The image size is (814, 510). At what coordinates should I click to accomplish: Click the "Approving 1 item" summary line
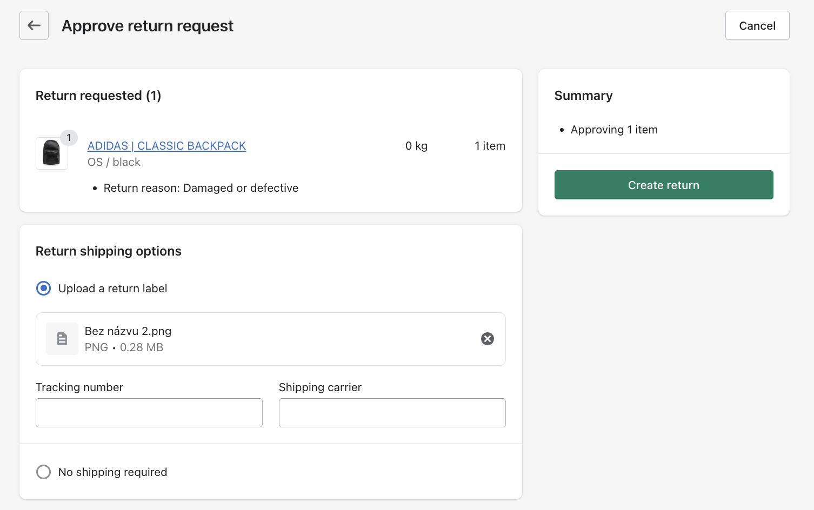[x=614, y=130]
